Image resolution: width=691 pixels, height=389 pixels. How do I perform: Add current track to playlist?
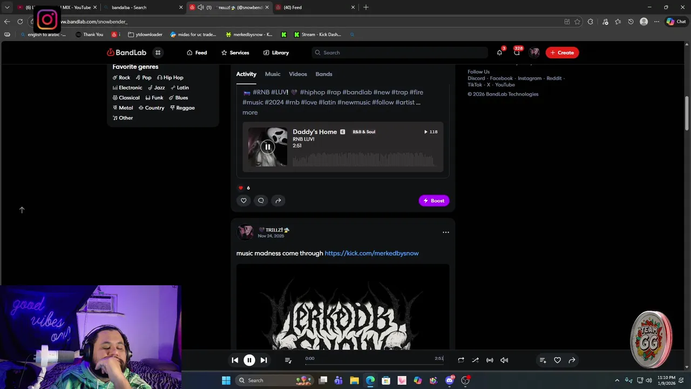pyautogui.click(x=543, y=360)
